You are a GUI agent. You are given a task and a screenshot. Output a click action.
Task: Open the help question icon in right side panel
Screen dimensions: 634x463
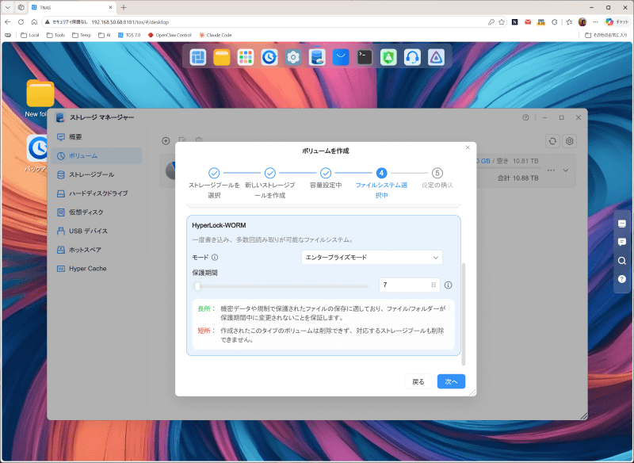tap(622, 279)
